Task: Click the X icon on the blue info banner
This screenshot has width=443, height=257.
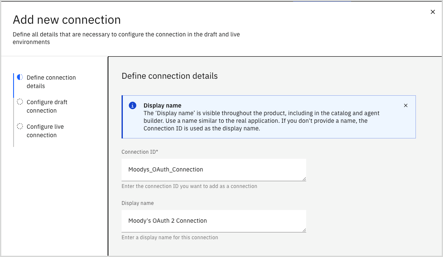Action: pyautogui.click(x=405, y=105)
